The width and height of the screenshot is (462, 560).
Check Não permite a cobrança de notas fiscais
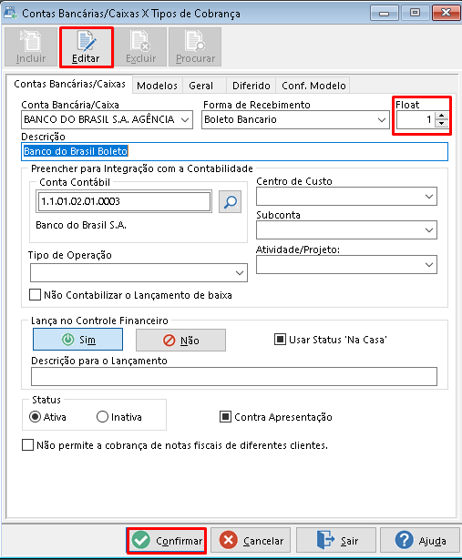(x=27, y=445)
